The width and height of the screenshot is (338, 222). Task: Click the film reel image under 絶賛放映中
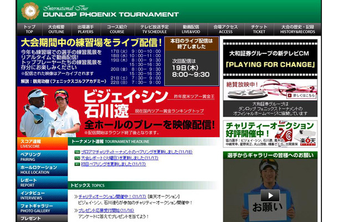click(248, 94)
